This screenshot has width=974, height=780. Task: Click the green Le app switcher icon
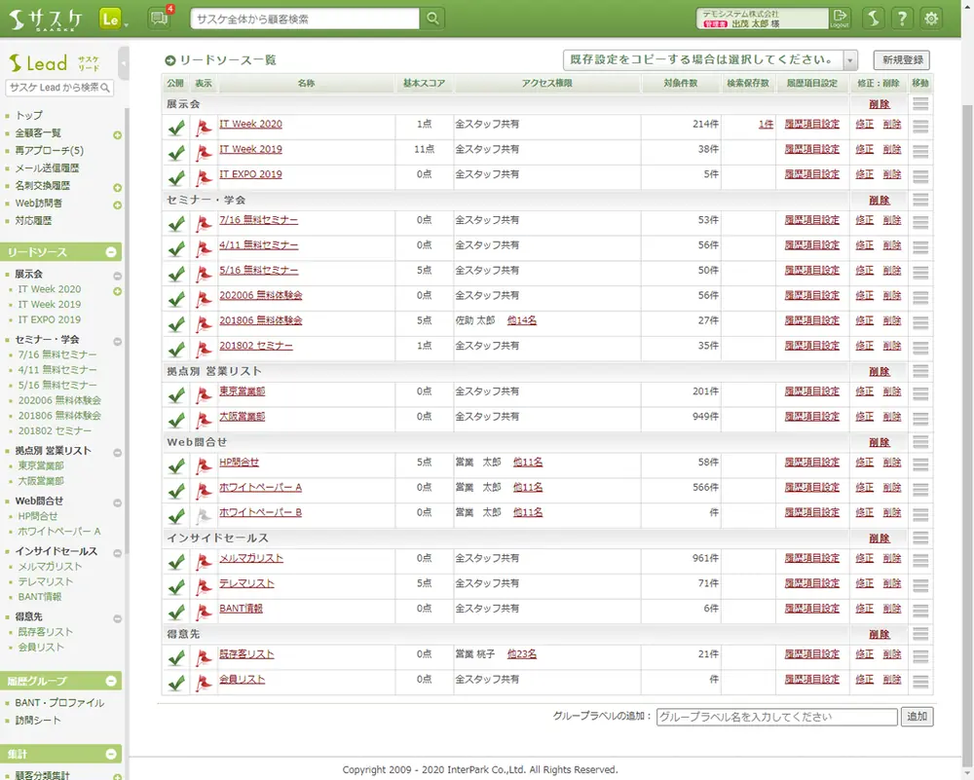(x=110, y=19)
